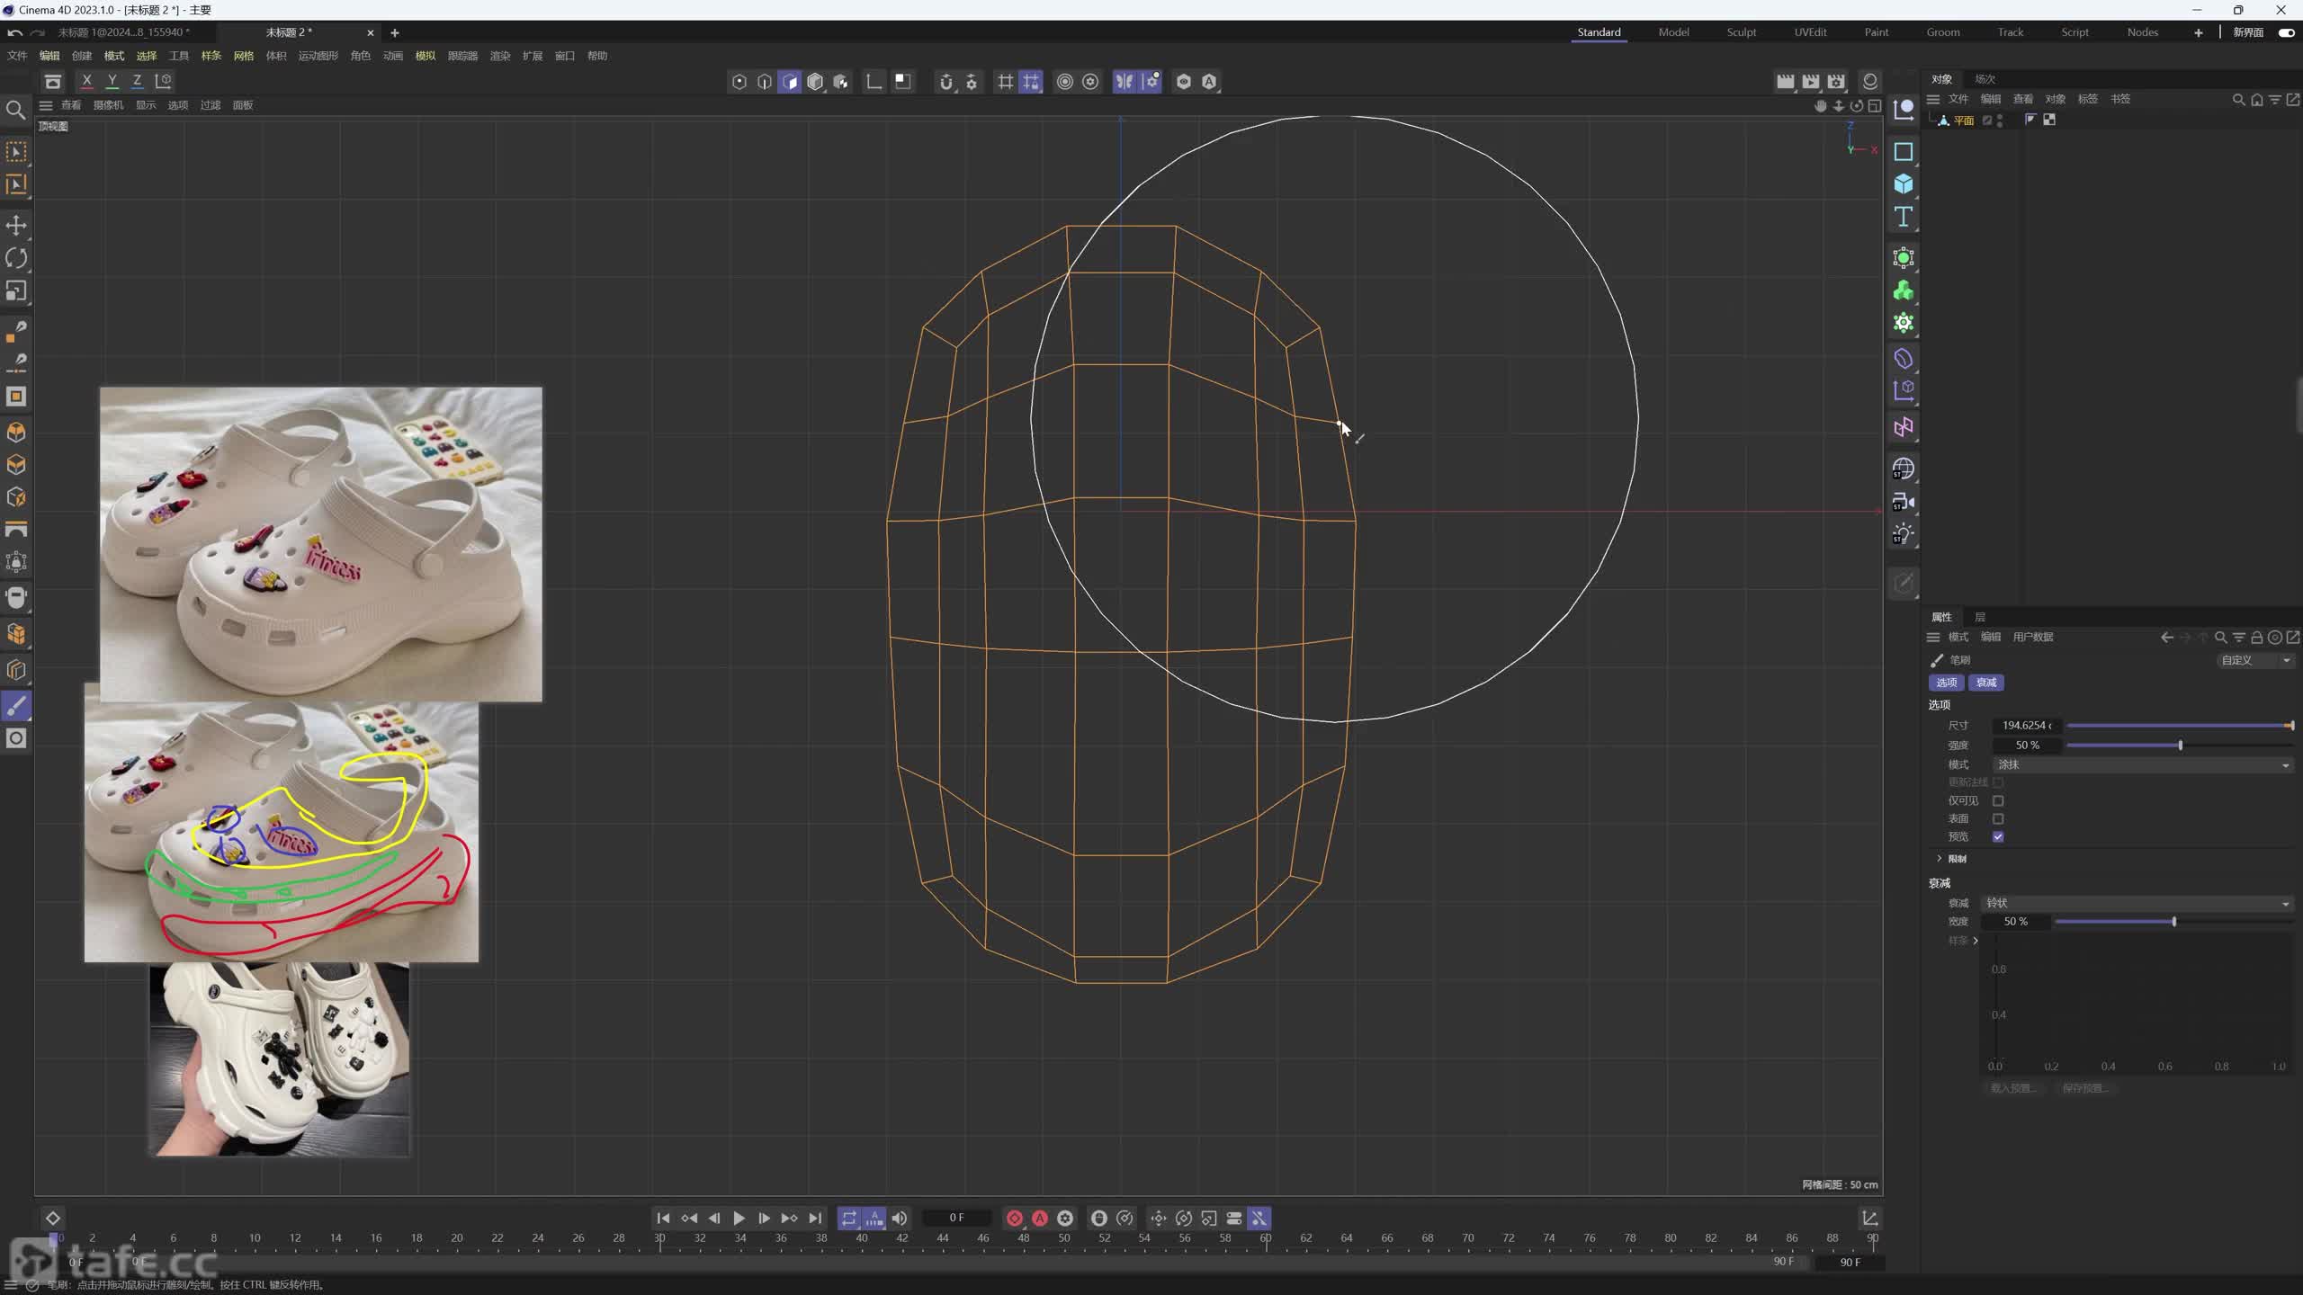
Task: Toggle the X axis lock
Action: point(86,81)
